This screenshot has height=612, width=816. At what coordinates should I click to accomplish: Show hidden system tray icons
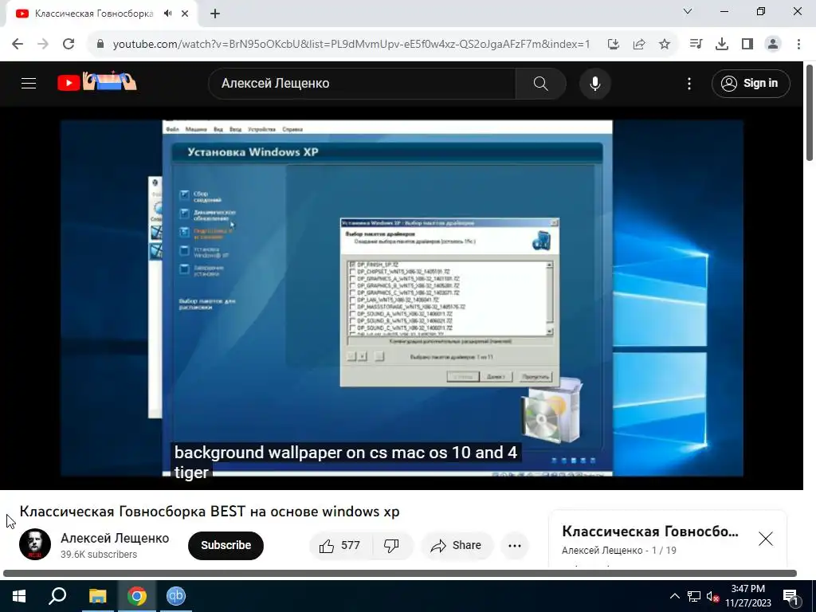(674, 596)
